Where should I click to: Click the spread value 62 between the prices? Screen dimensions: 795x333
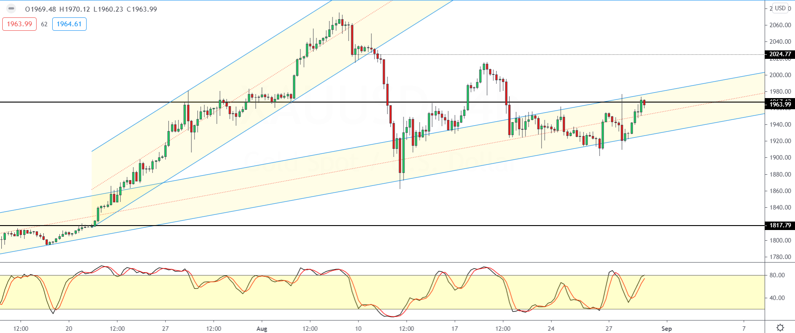click(x=44, y=25)
